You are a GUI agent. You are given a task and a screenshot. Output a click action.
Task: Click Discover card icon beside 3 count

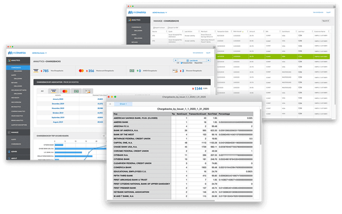[x=175, y=71]
